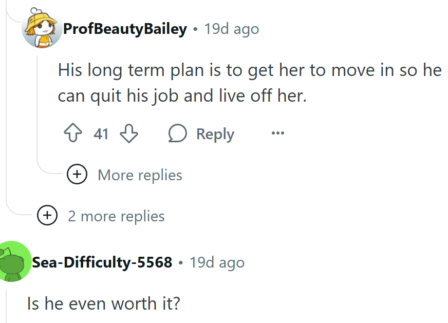The width and height of the screenshot is (448, 323).
Task: Click the speech bubble reply icon
Action: (x=178, y=134)
